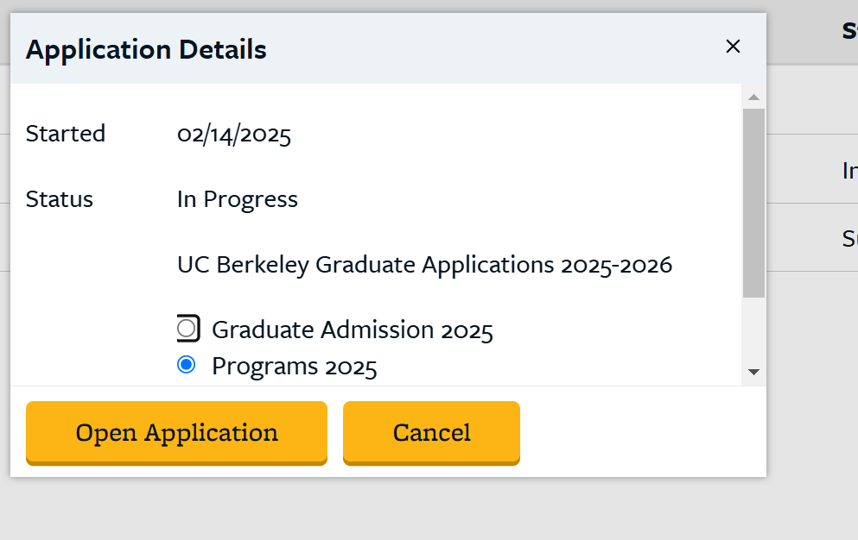
Task: Click UC Berkeley Graduate Applications 2025-2026 text
Action: (x=424, y=264)
